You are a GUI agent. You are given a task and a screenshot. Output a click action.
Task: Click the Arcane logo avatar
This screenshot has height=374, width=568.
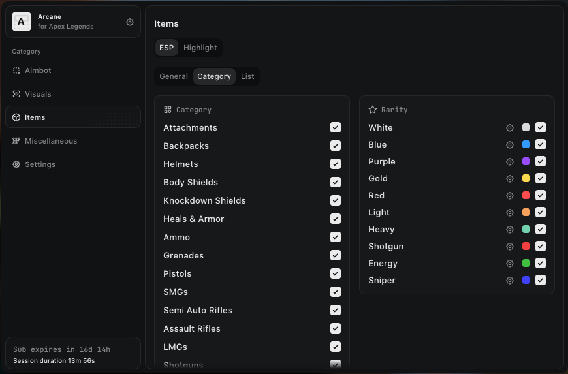tap(22, 22)
